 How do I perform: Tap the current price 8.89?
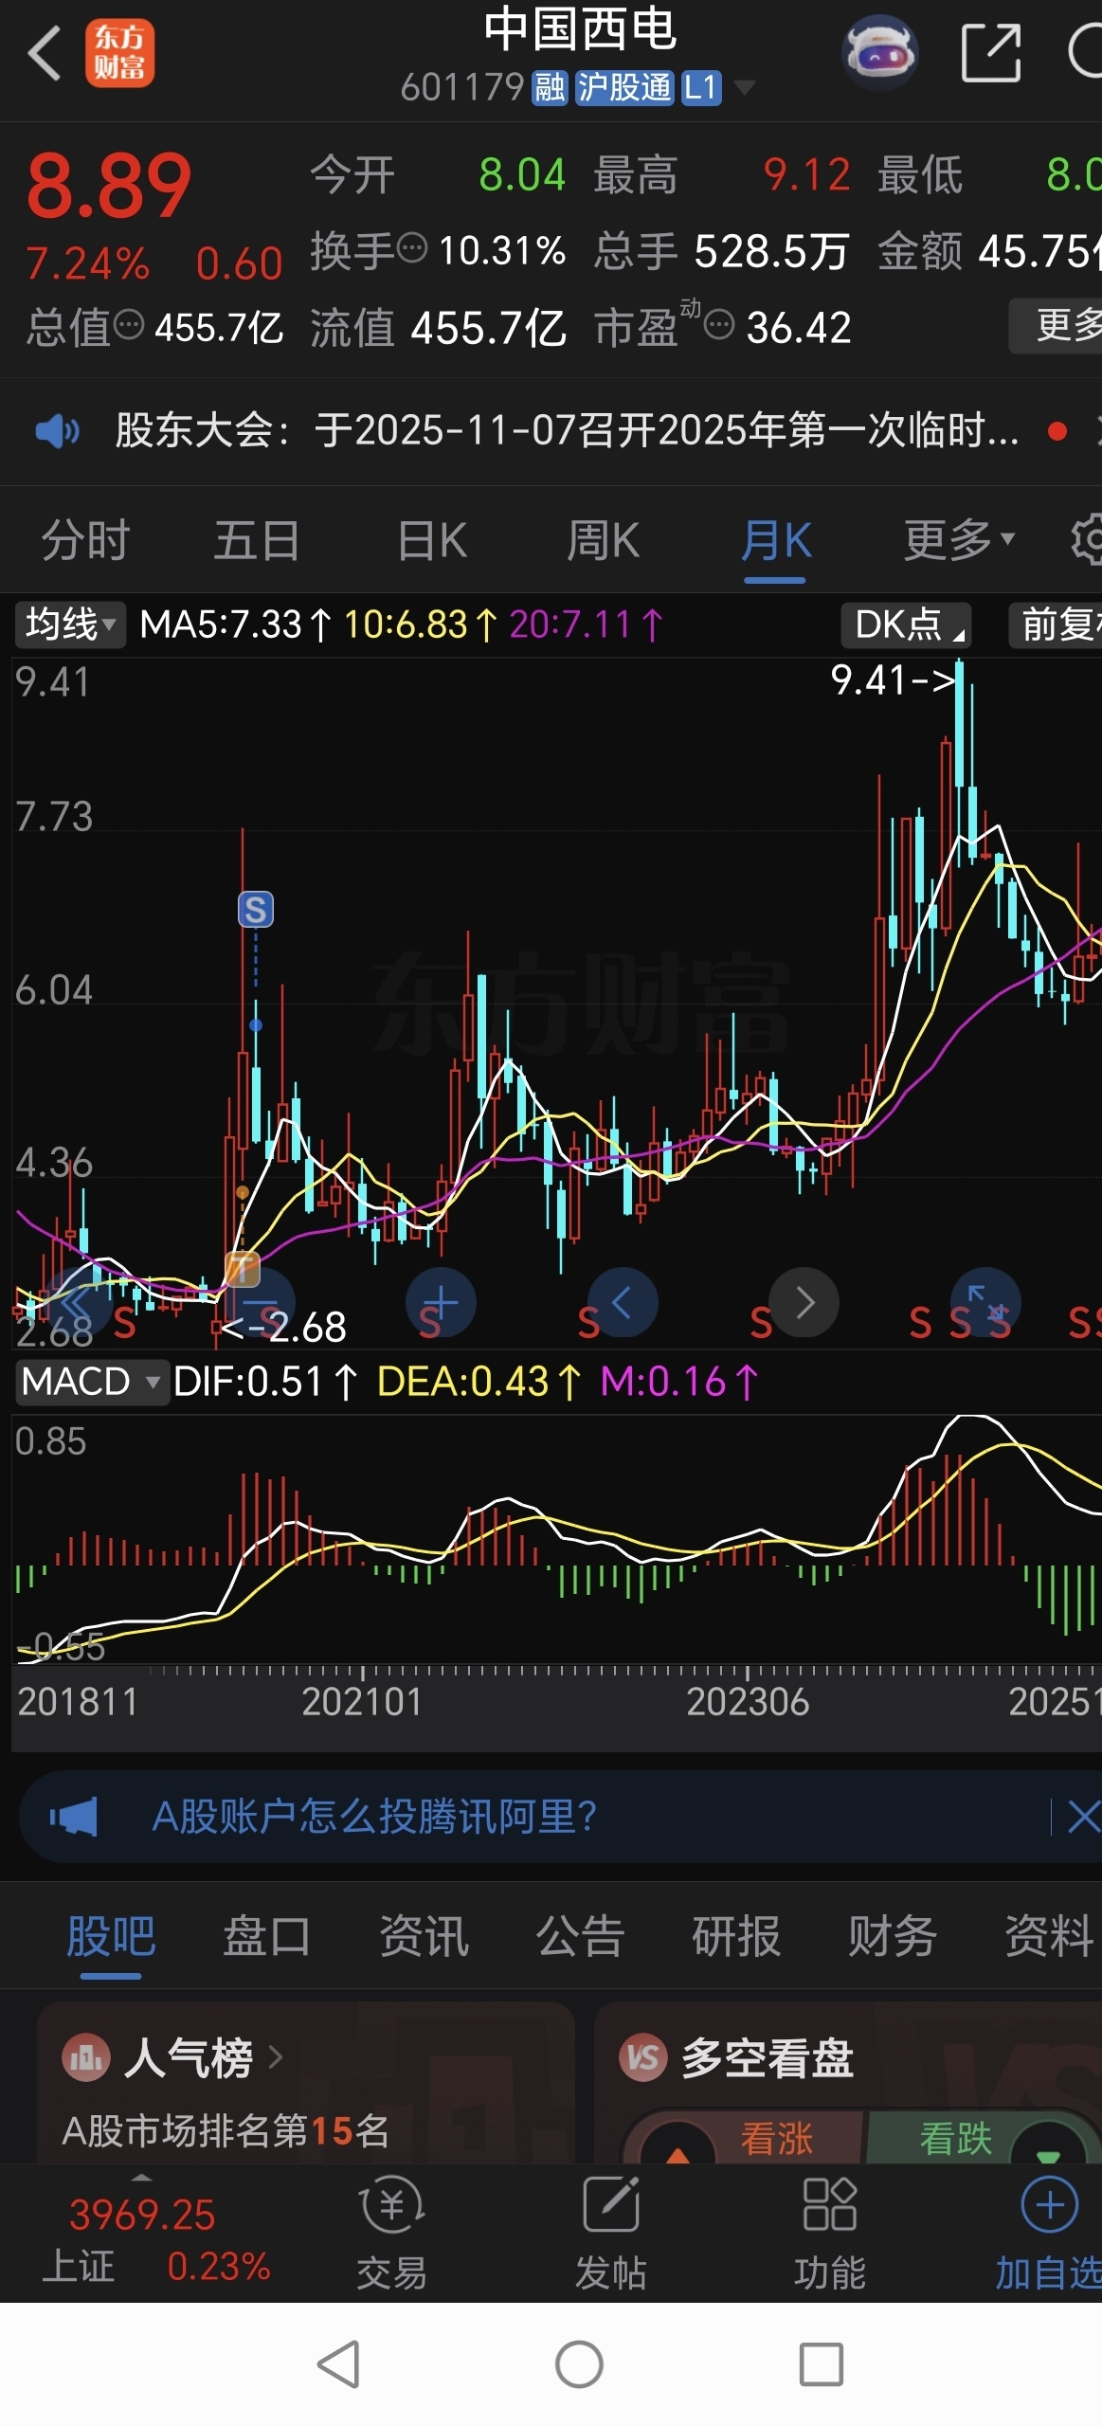(x=108, y=186)
